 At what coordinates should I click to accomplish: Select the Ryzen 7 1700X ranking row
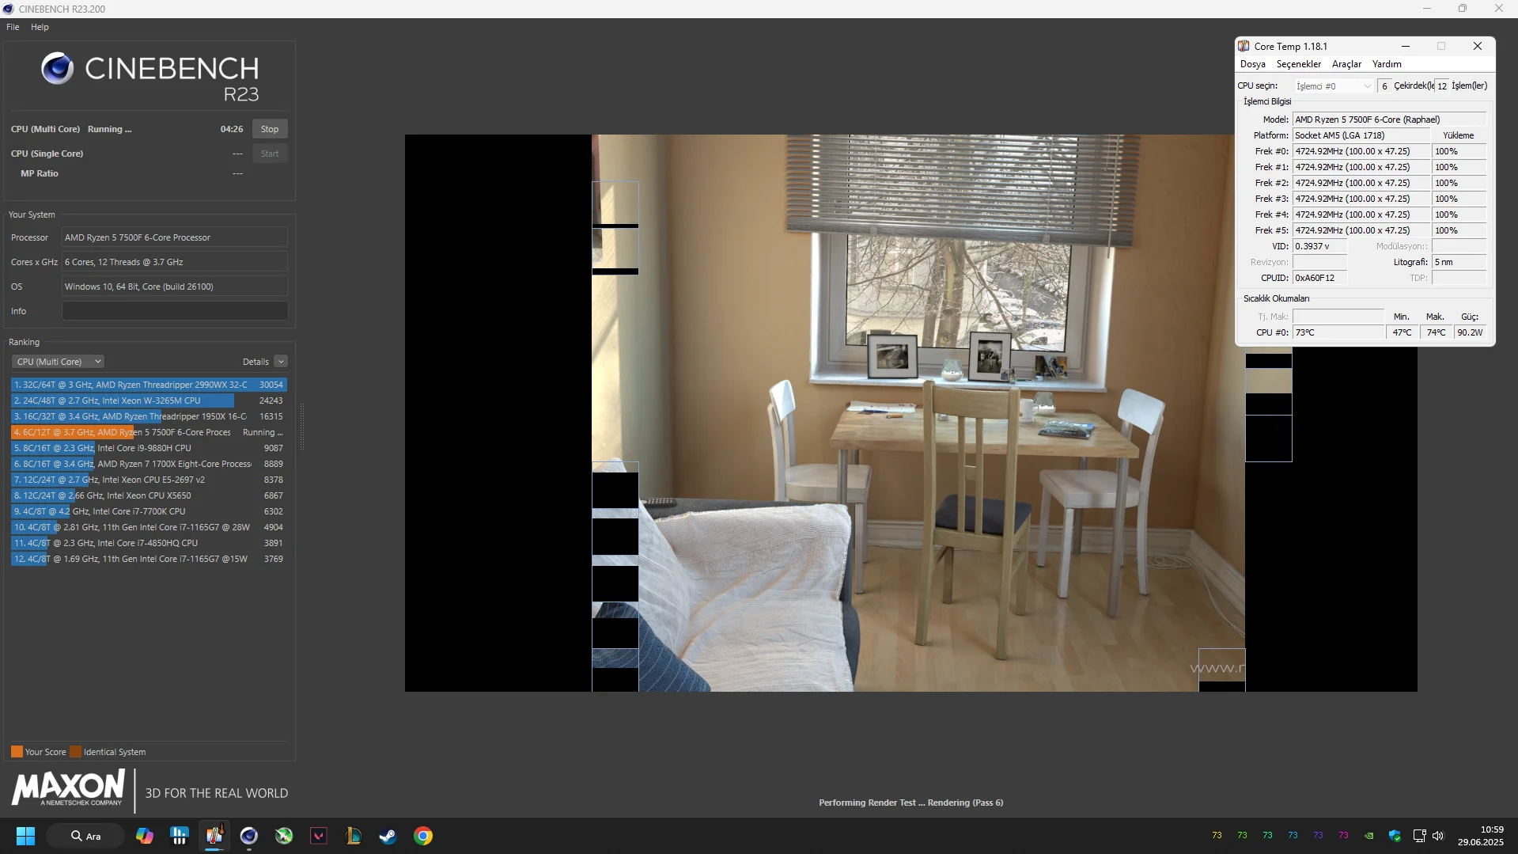(149, 464)
